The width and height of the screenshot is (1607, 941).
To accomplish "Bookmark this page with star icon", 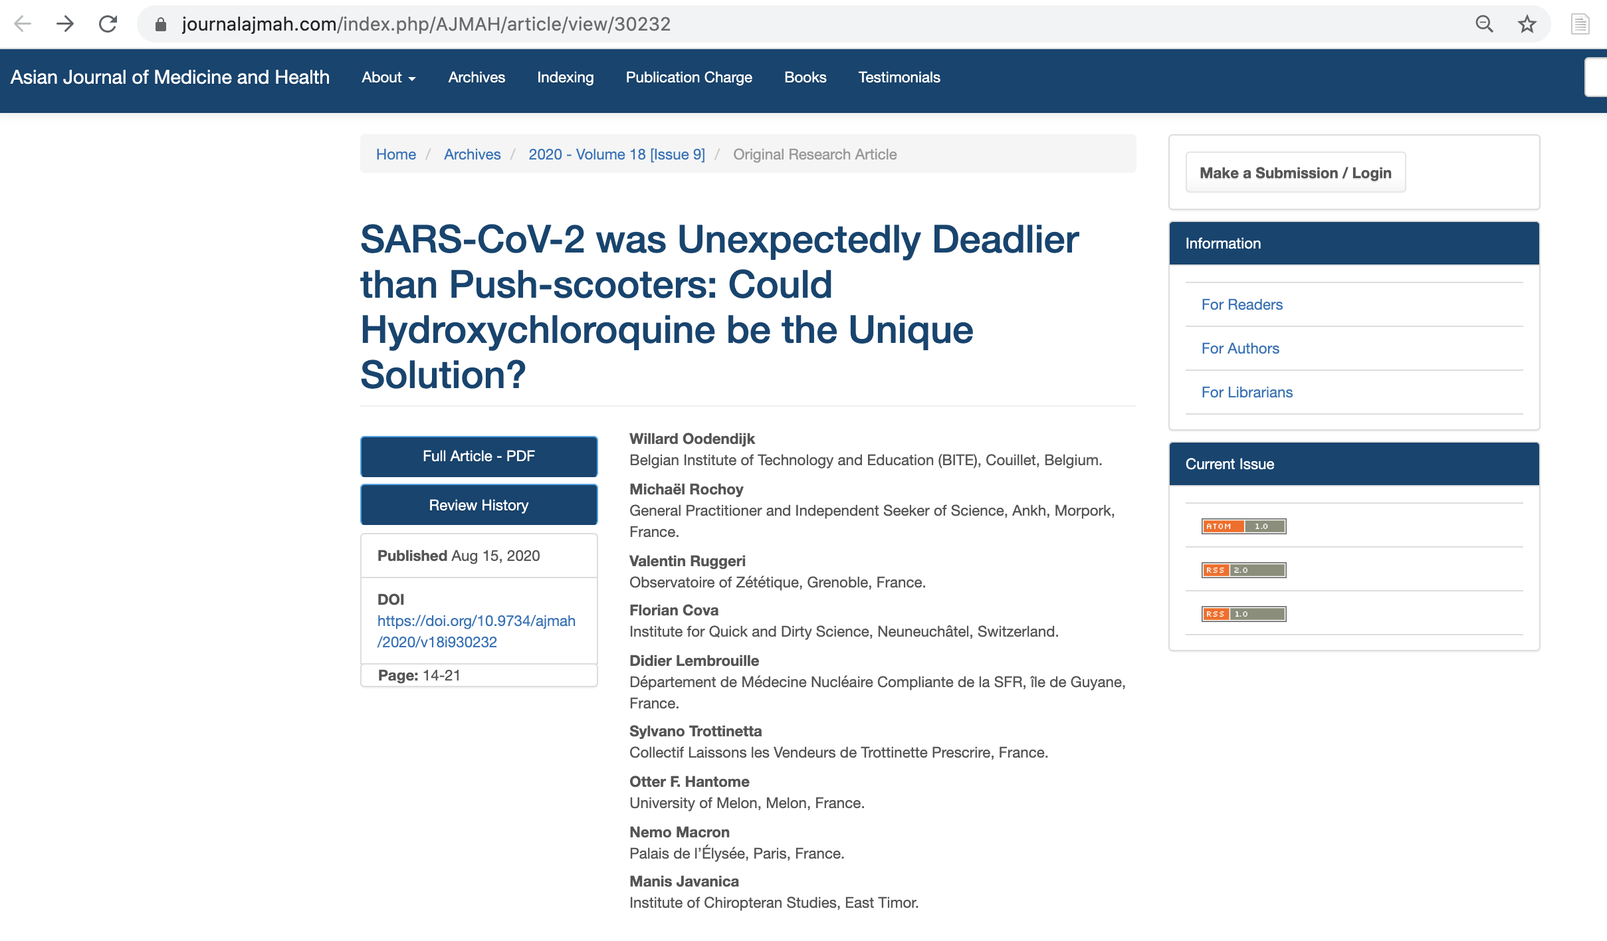I will (x=1527, y=24).
